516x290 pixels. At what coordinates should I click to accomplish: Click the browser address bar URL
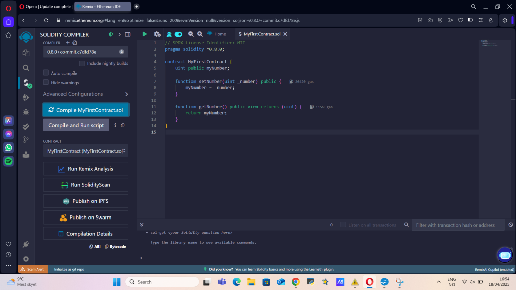[182, 20]
